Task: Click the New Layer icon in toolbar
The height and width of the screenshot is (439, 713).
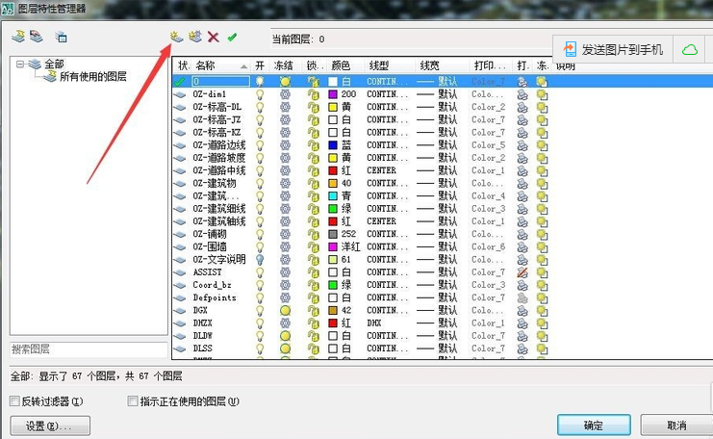Action: click(175, 38)
